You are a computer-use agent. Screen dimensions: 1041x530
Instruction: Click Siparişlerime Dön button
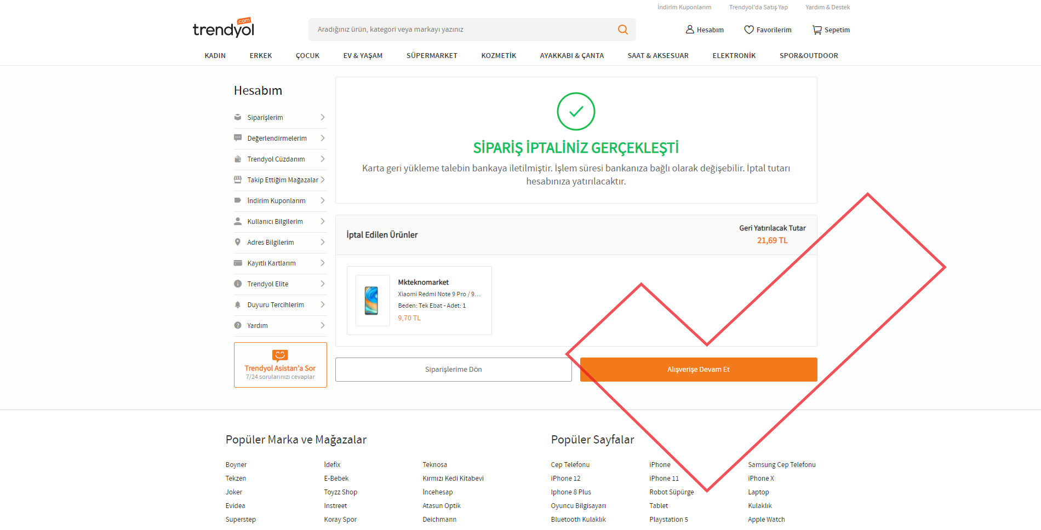[453, 370]
